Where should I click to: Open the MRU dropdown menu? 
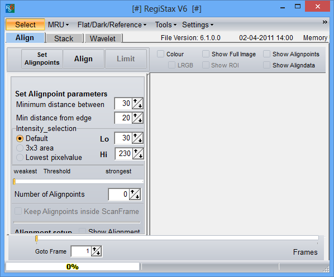(x=58, y=25)
